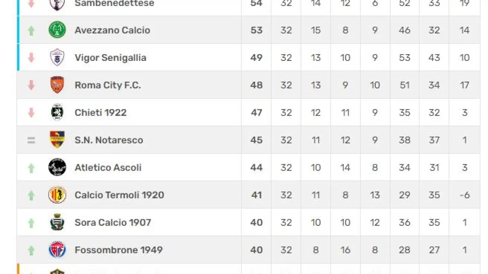The width and height of the screenshot is (488, 274).
Task: Click the Chieti 1922 team crest
Action: 57,112
